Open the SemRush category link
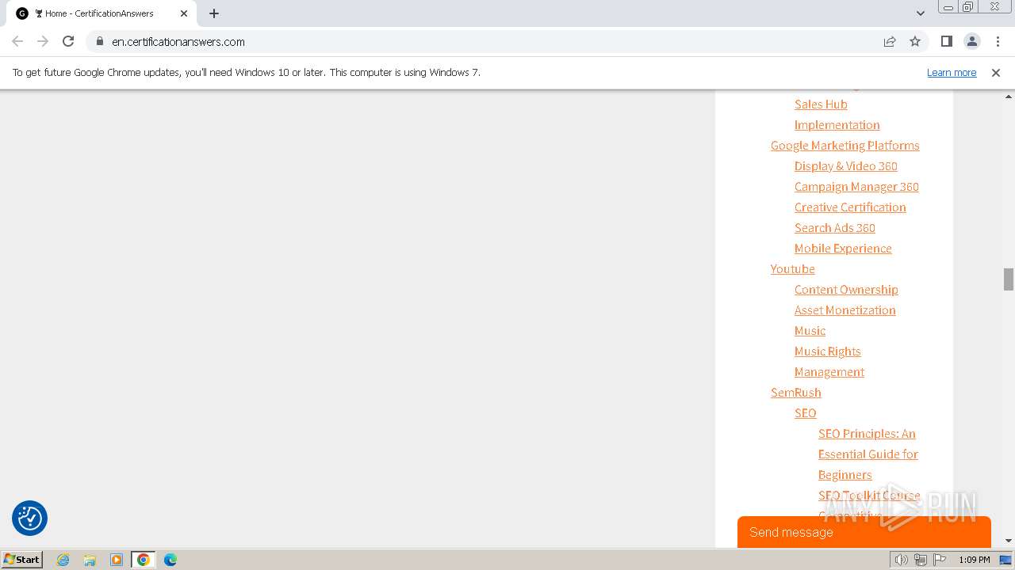Viewport: 1015px width, 570px height. 795,393
